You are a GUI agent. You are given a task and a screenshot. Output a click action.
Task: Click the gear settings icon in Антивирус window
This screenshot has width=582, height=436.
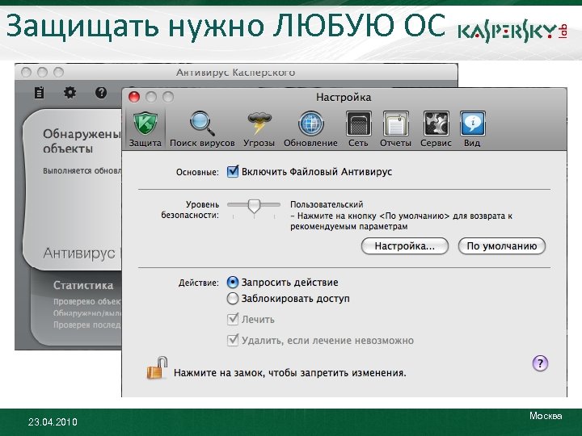(70, 92)
